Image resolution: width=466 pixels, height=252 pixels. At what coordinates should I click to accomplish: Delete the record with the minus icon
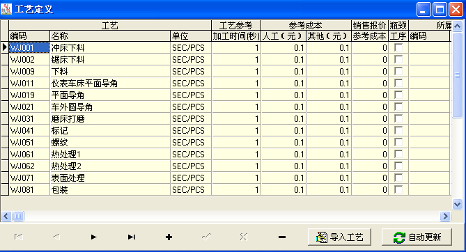point(281,237)
